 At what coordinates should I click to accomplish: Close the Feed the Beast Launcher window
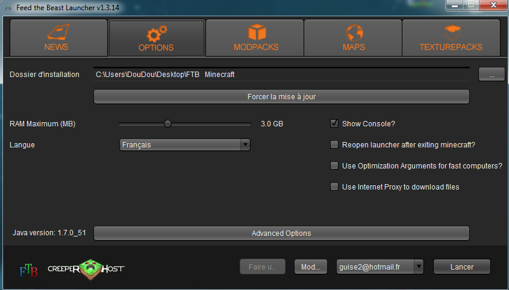[494, 5]
